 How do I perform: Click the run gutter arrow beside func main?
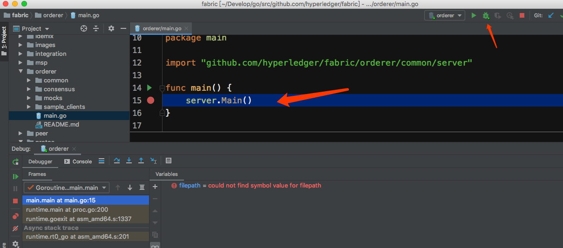tap(149, 87)
